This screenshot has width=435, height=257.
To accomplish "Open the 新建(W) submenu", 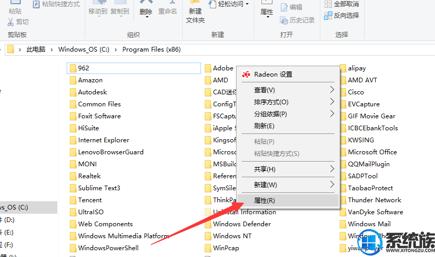I will (288, 185).
